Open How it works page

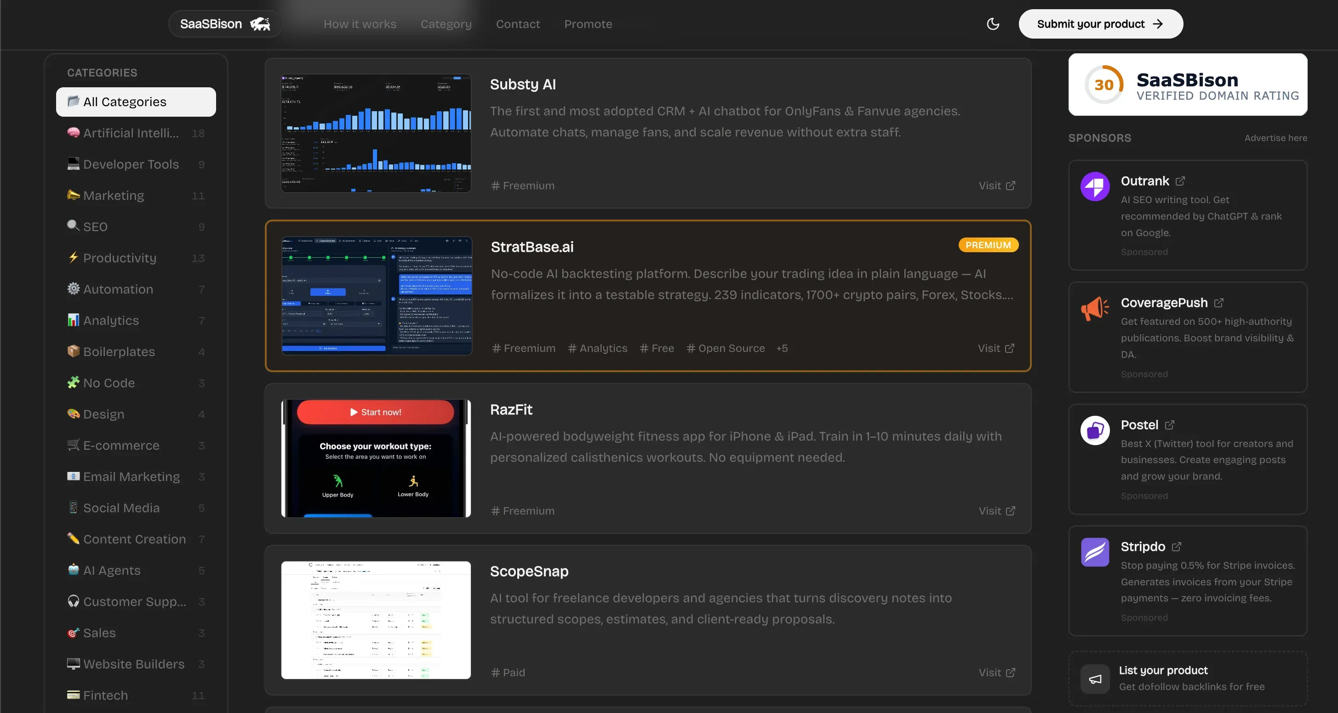pyautogui.click(x=360, y=24)
